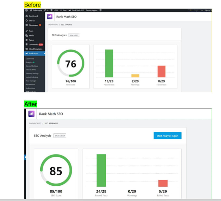221x201 pixels.
Task: Click the updates icon showing 8
Action: click(x=46, y=10)
